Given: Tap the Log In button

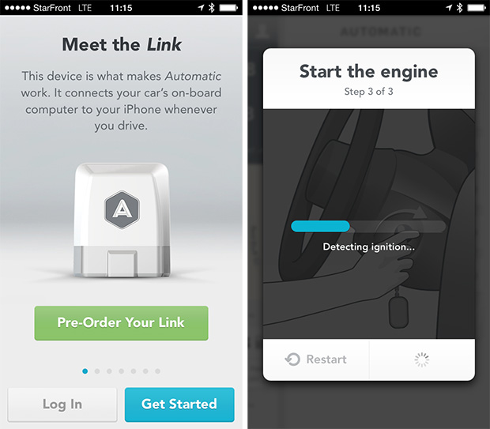Looking at the screenshot, I should click(62, 405).
